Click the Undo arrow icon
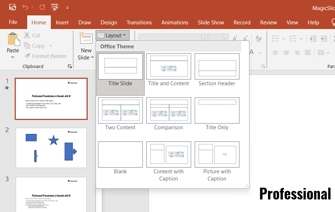This screenshot has width=335, height=212. pyautogui.click(x=25, y=7)
